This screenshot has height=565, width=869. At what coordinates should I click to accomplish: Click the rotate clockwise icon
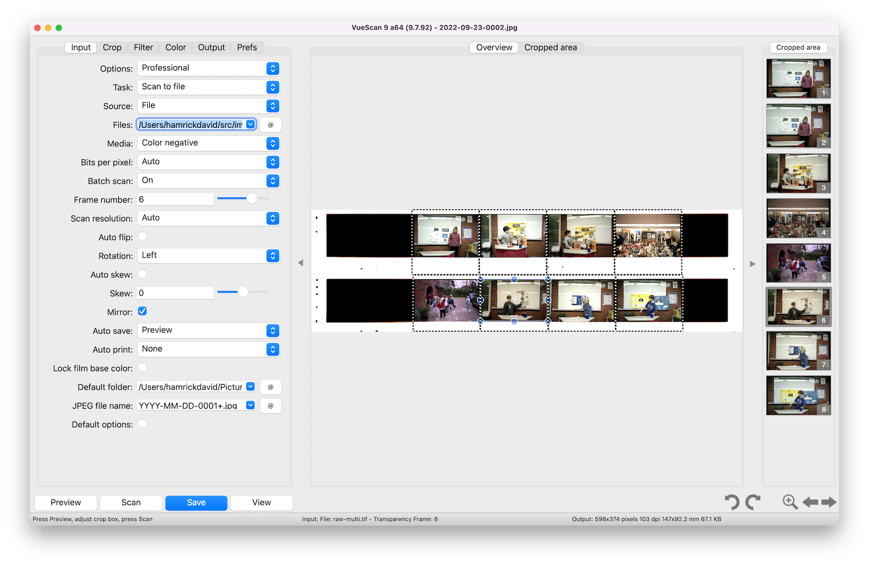click(753, 502)
